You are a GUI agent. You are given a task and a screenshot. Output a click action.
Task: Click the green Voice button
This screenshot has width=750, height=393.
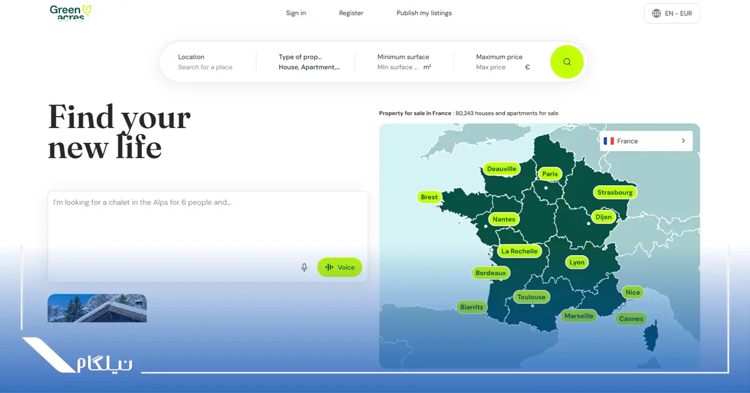(x=339, y=268)
